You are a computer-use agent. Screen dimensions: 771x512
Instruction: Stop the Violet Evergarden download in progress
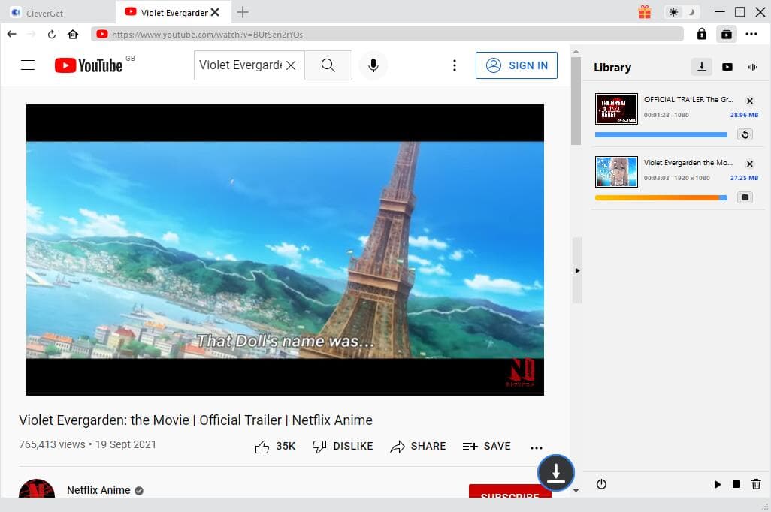point(745,197)
